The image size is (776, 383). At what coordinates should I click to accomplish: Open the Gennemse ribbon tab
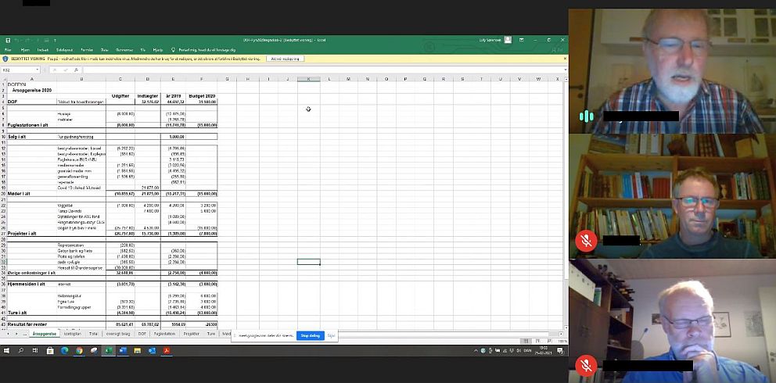pos(124,50)
